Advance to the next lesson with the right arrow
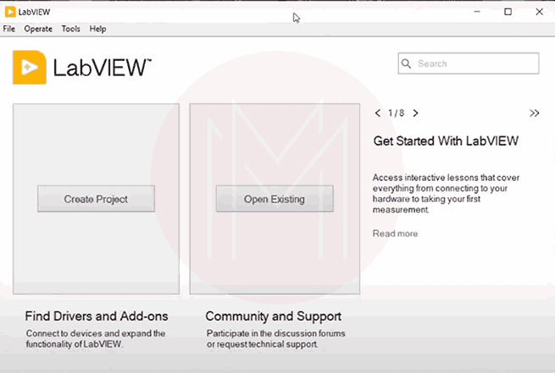 415,112
